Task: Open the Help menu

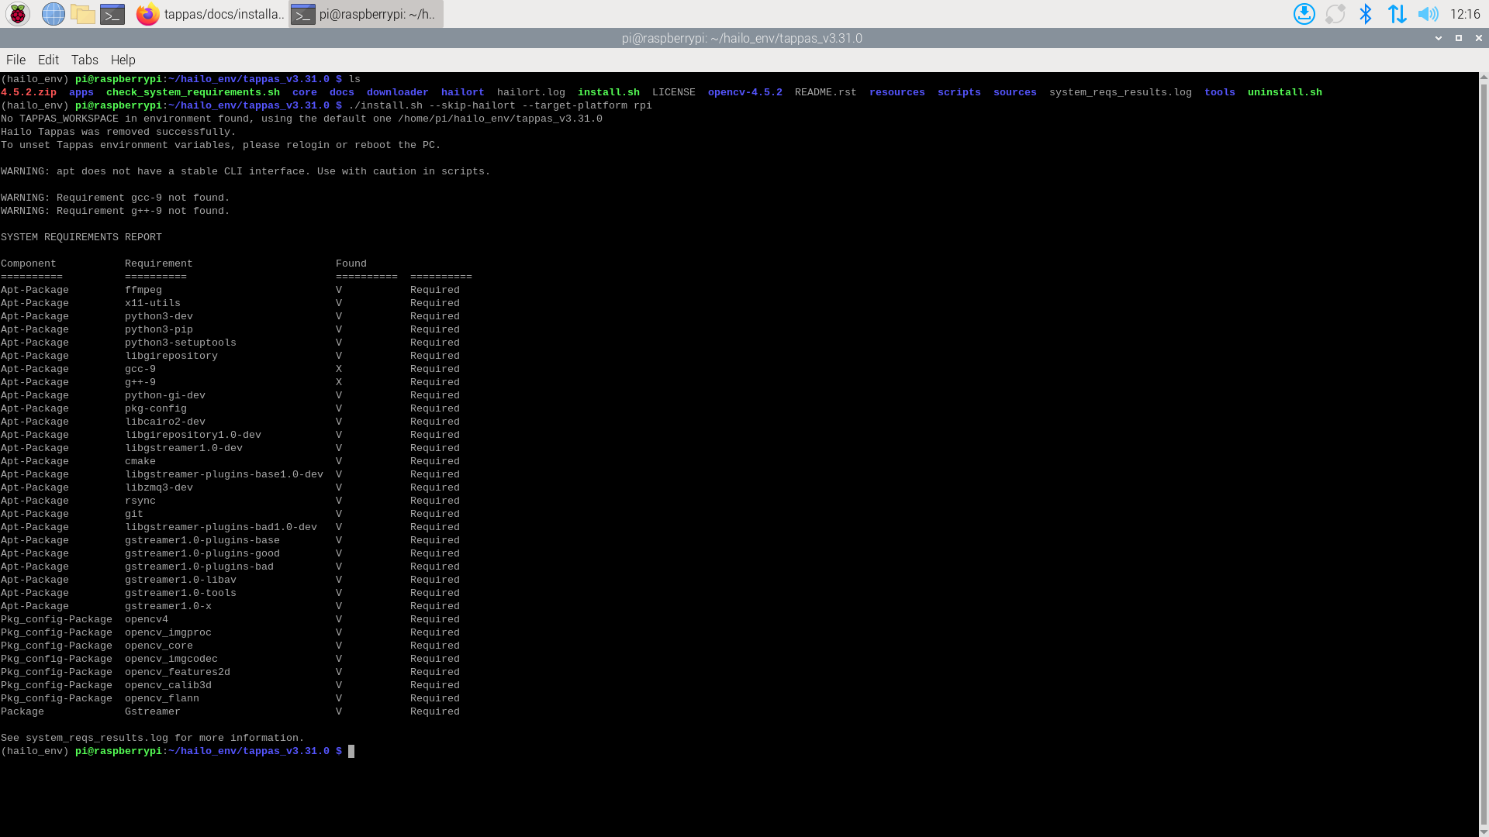Action: point(123,60)
